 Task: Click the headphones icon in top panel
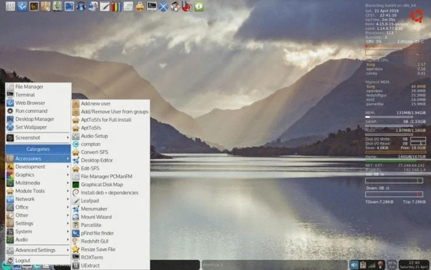81,7
